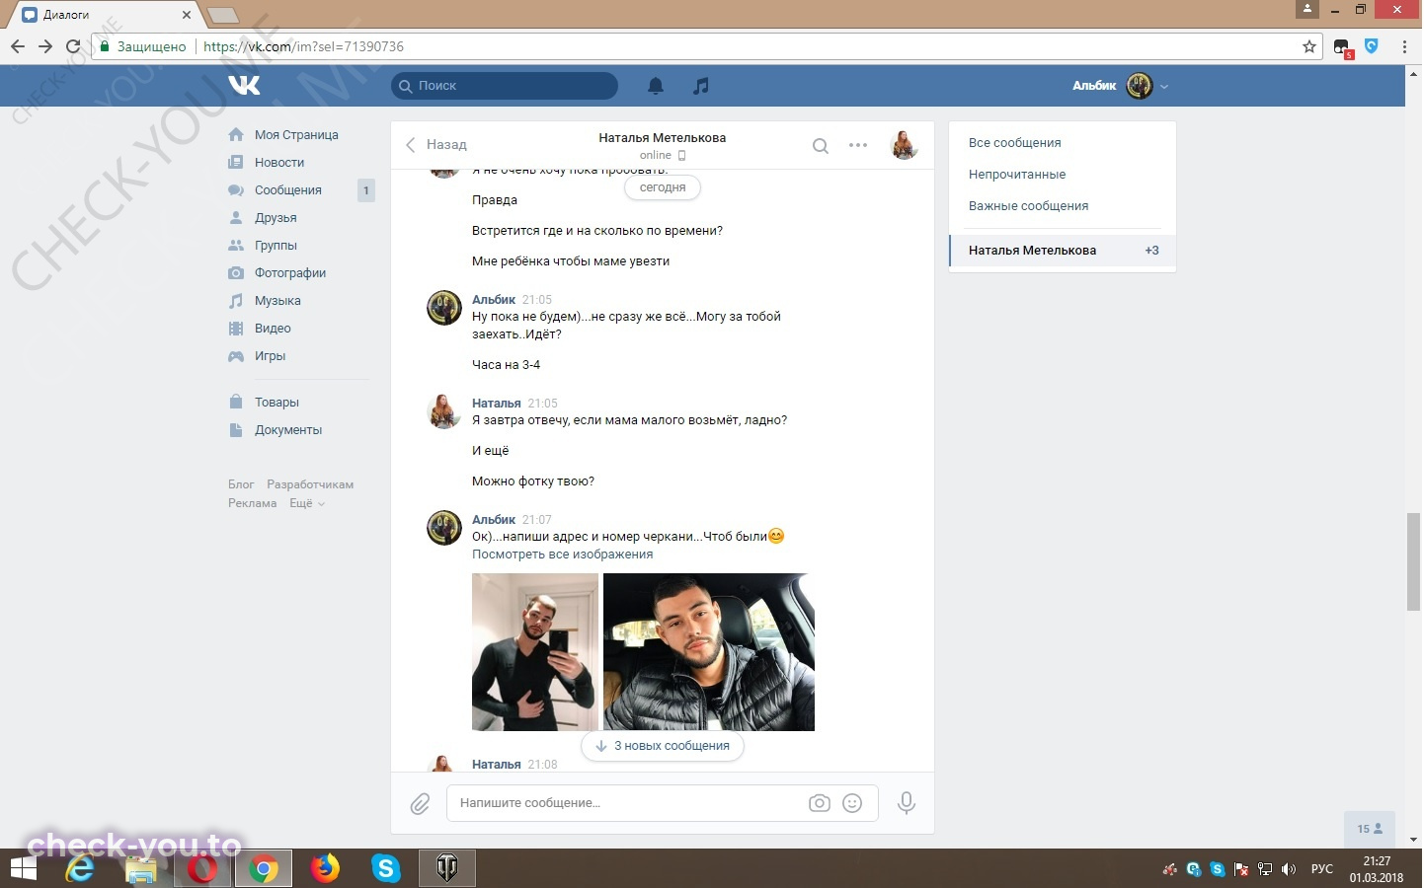Open Internet Explorer from the taskbar
1424x888 pixels.
81,869
